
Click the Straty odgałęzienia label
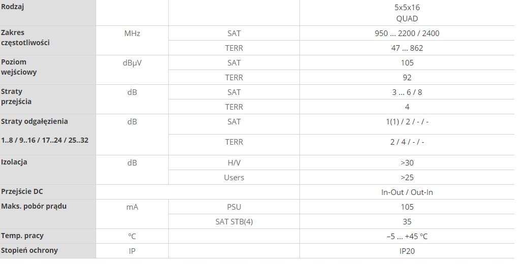(35, 122)
